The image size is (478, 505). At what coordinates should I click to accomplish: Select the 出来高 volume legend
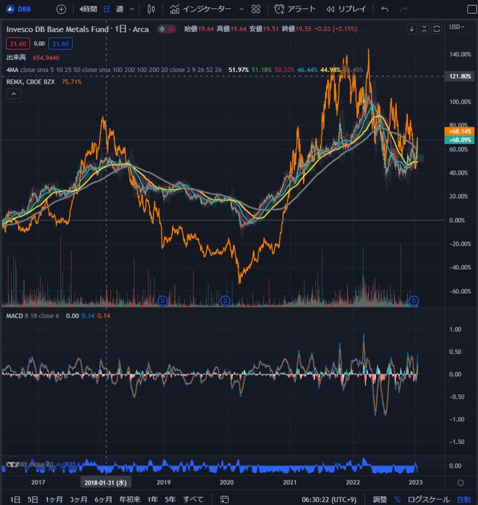16,58
